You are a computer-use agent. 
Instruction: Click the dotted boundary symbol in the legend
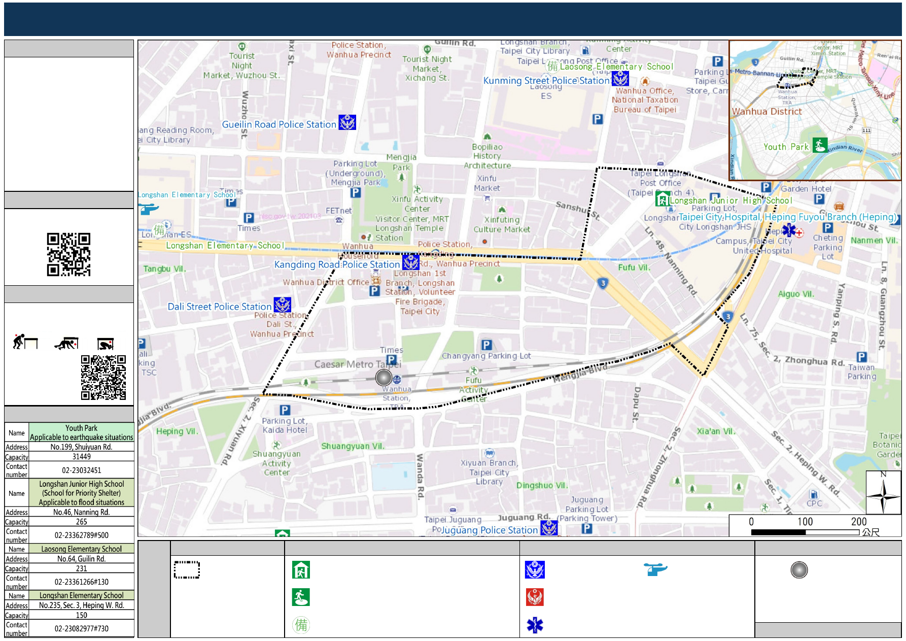(x=187, y=570)
